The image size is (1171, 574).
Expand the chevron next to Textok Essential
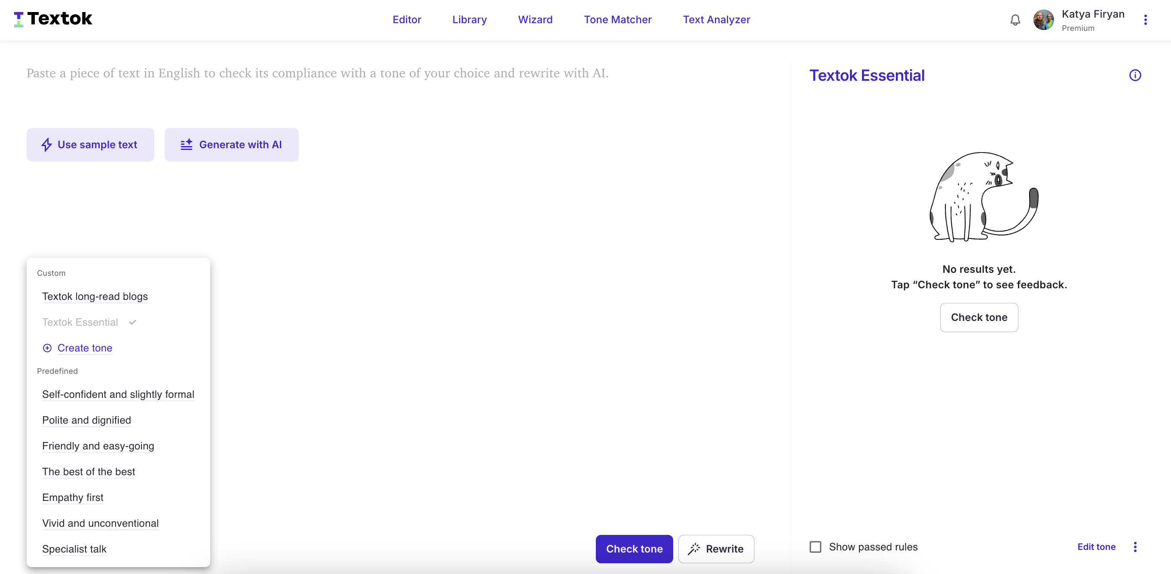[x=132, y=322]
